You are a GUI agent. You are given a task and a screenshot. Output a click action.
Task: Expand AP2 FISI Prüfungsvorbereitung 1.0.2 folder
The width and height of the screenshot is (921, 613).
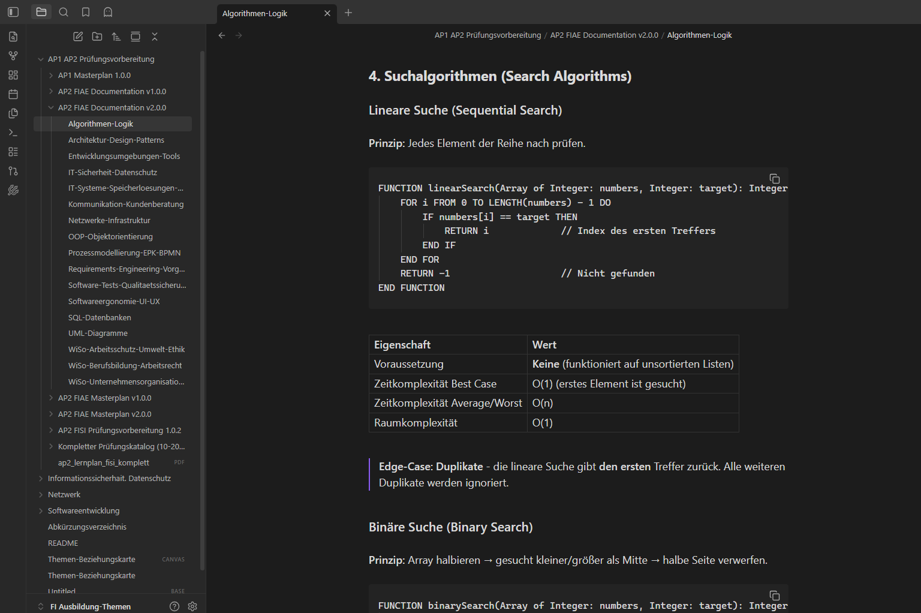coord(51,430)
